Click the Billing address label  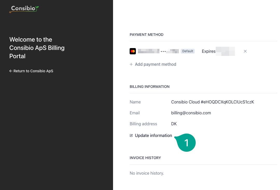click(x=143, y=124)
